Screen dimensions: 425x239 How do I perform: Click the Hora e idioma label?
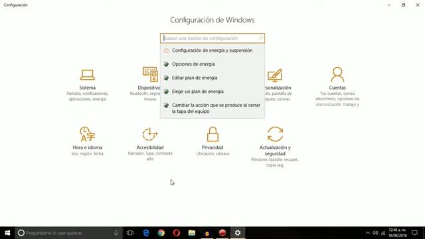[x=87, y=147]
